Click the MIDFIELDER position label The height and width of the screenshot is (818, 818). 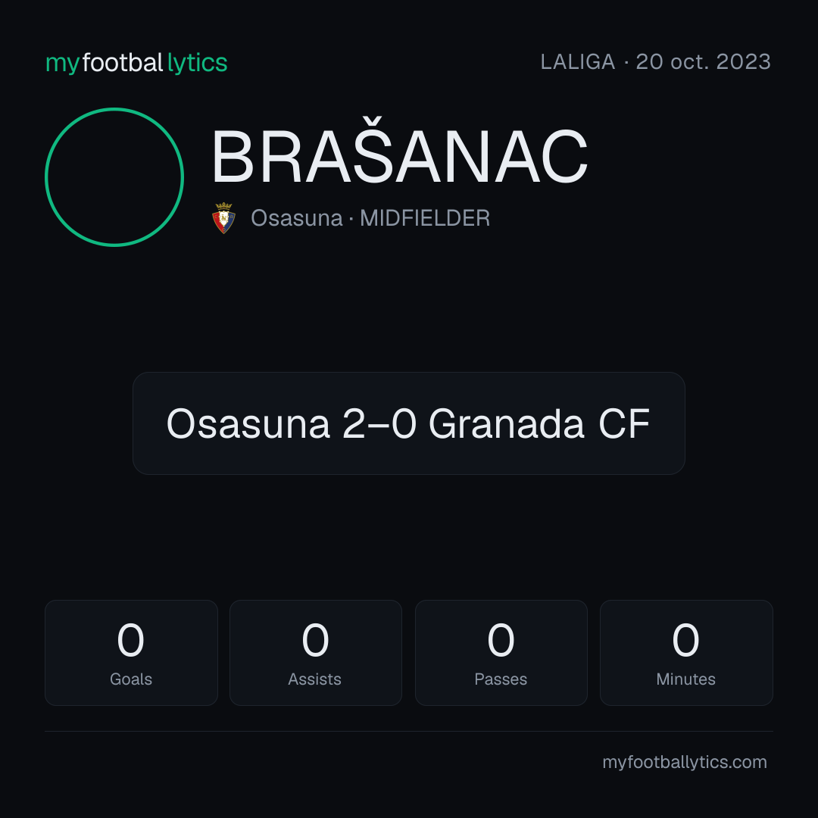pos(425,218)
